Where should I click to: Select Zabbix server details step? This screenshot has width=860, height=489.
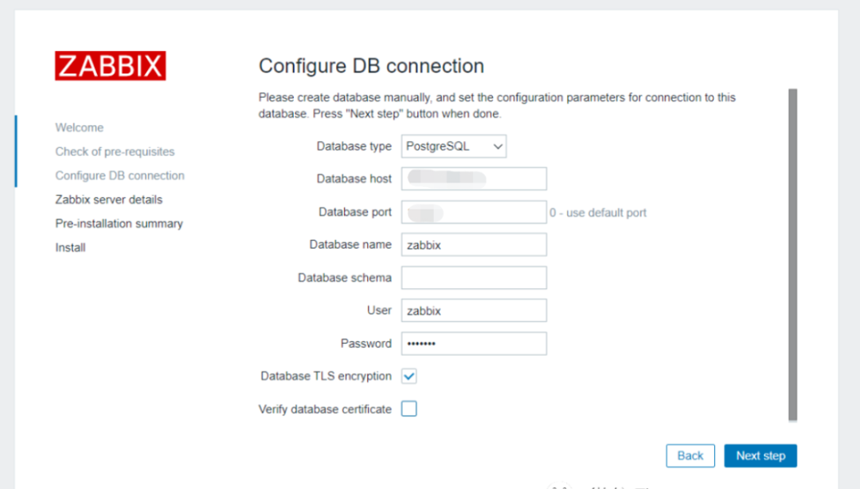108,199
